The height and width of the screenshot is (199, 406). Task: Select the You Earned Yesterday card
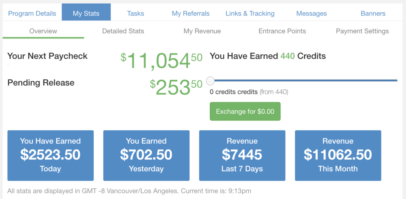[x=146, y=155]
